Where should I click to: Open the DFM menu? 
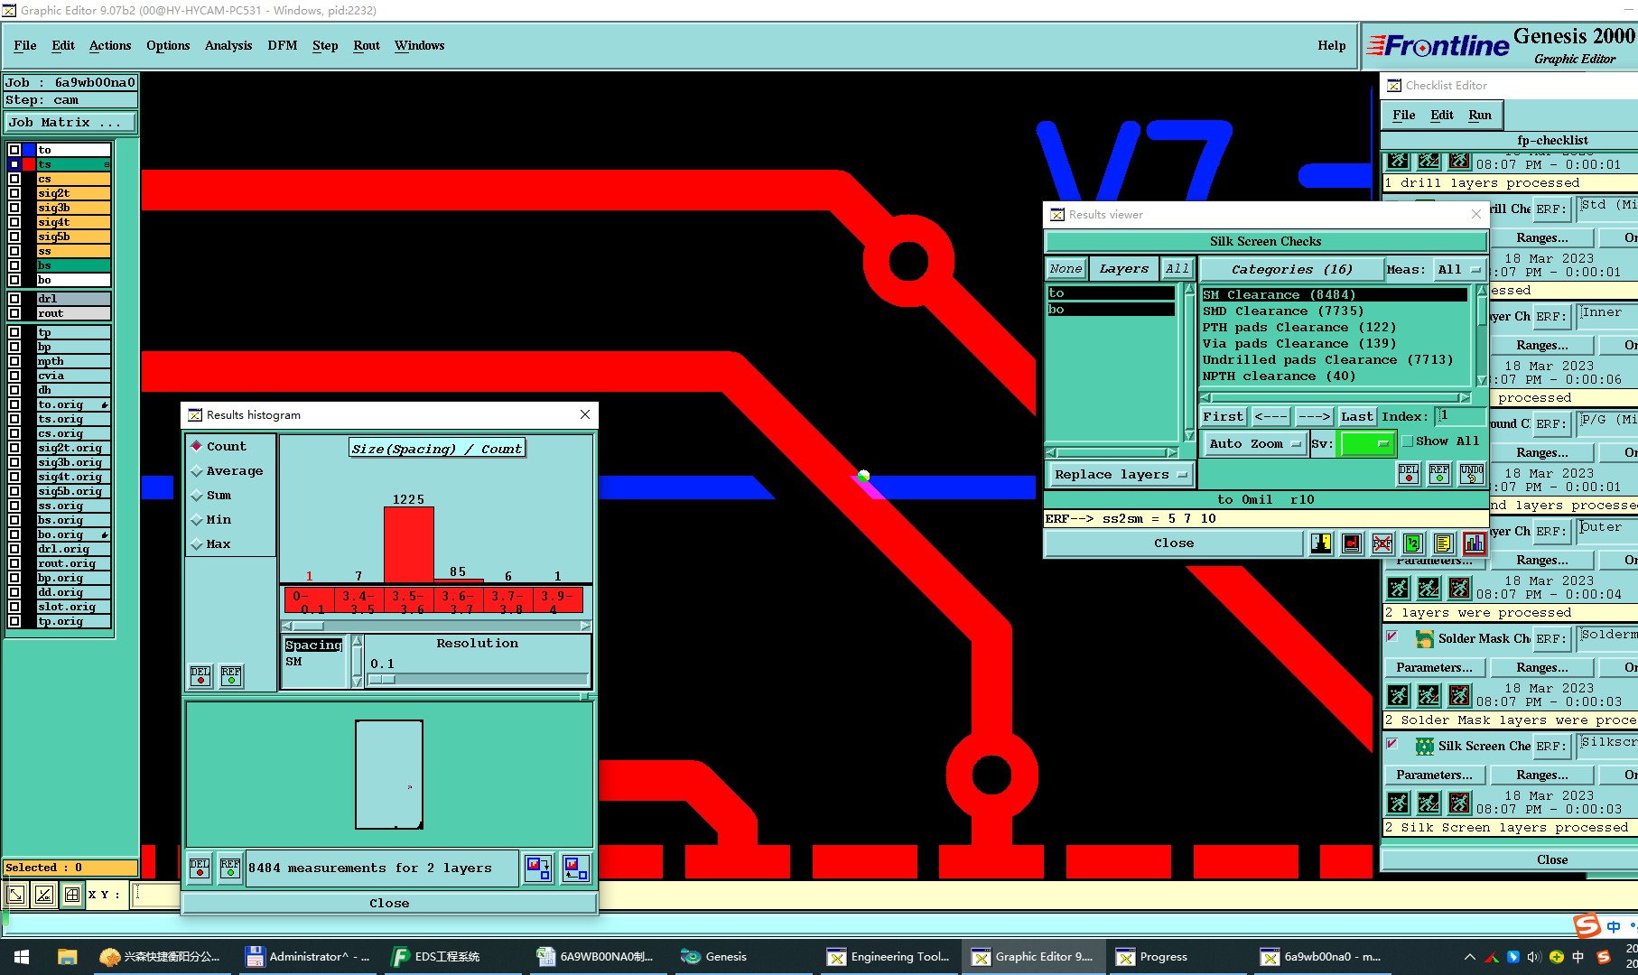(282, 45)
